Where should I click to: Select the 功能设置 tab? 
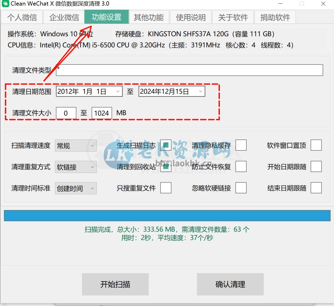tap(107, 17)
